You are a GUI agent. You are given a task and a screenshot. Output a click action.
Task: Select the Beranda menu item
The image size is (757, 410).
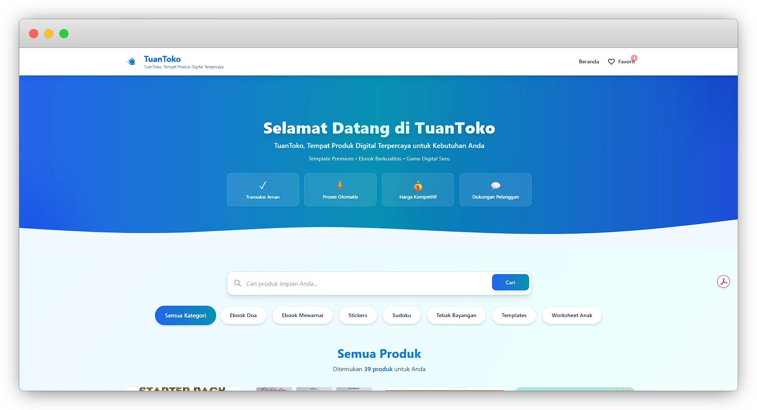(588, 62)
